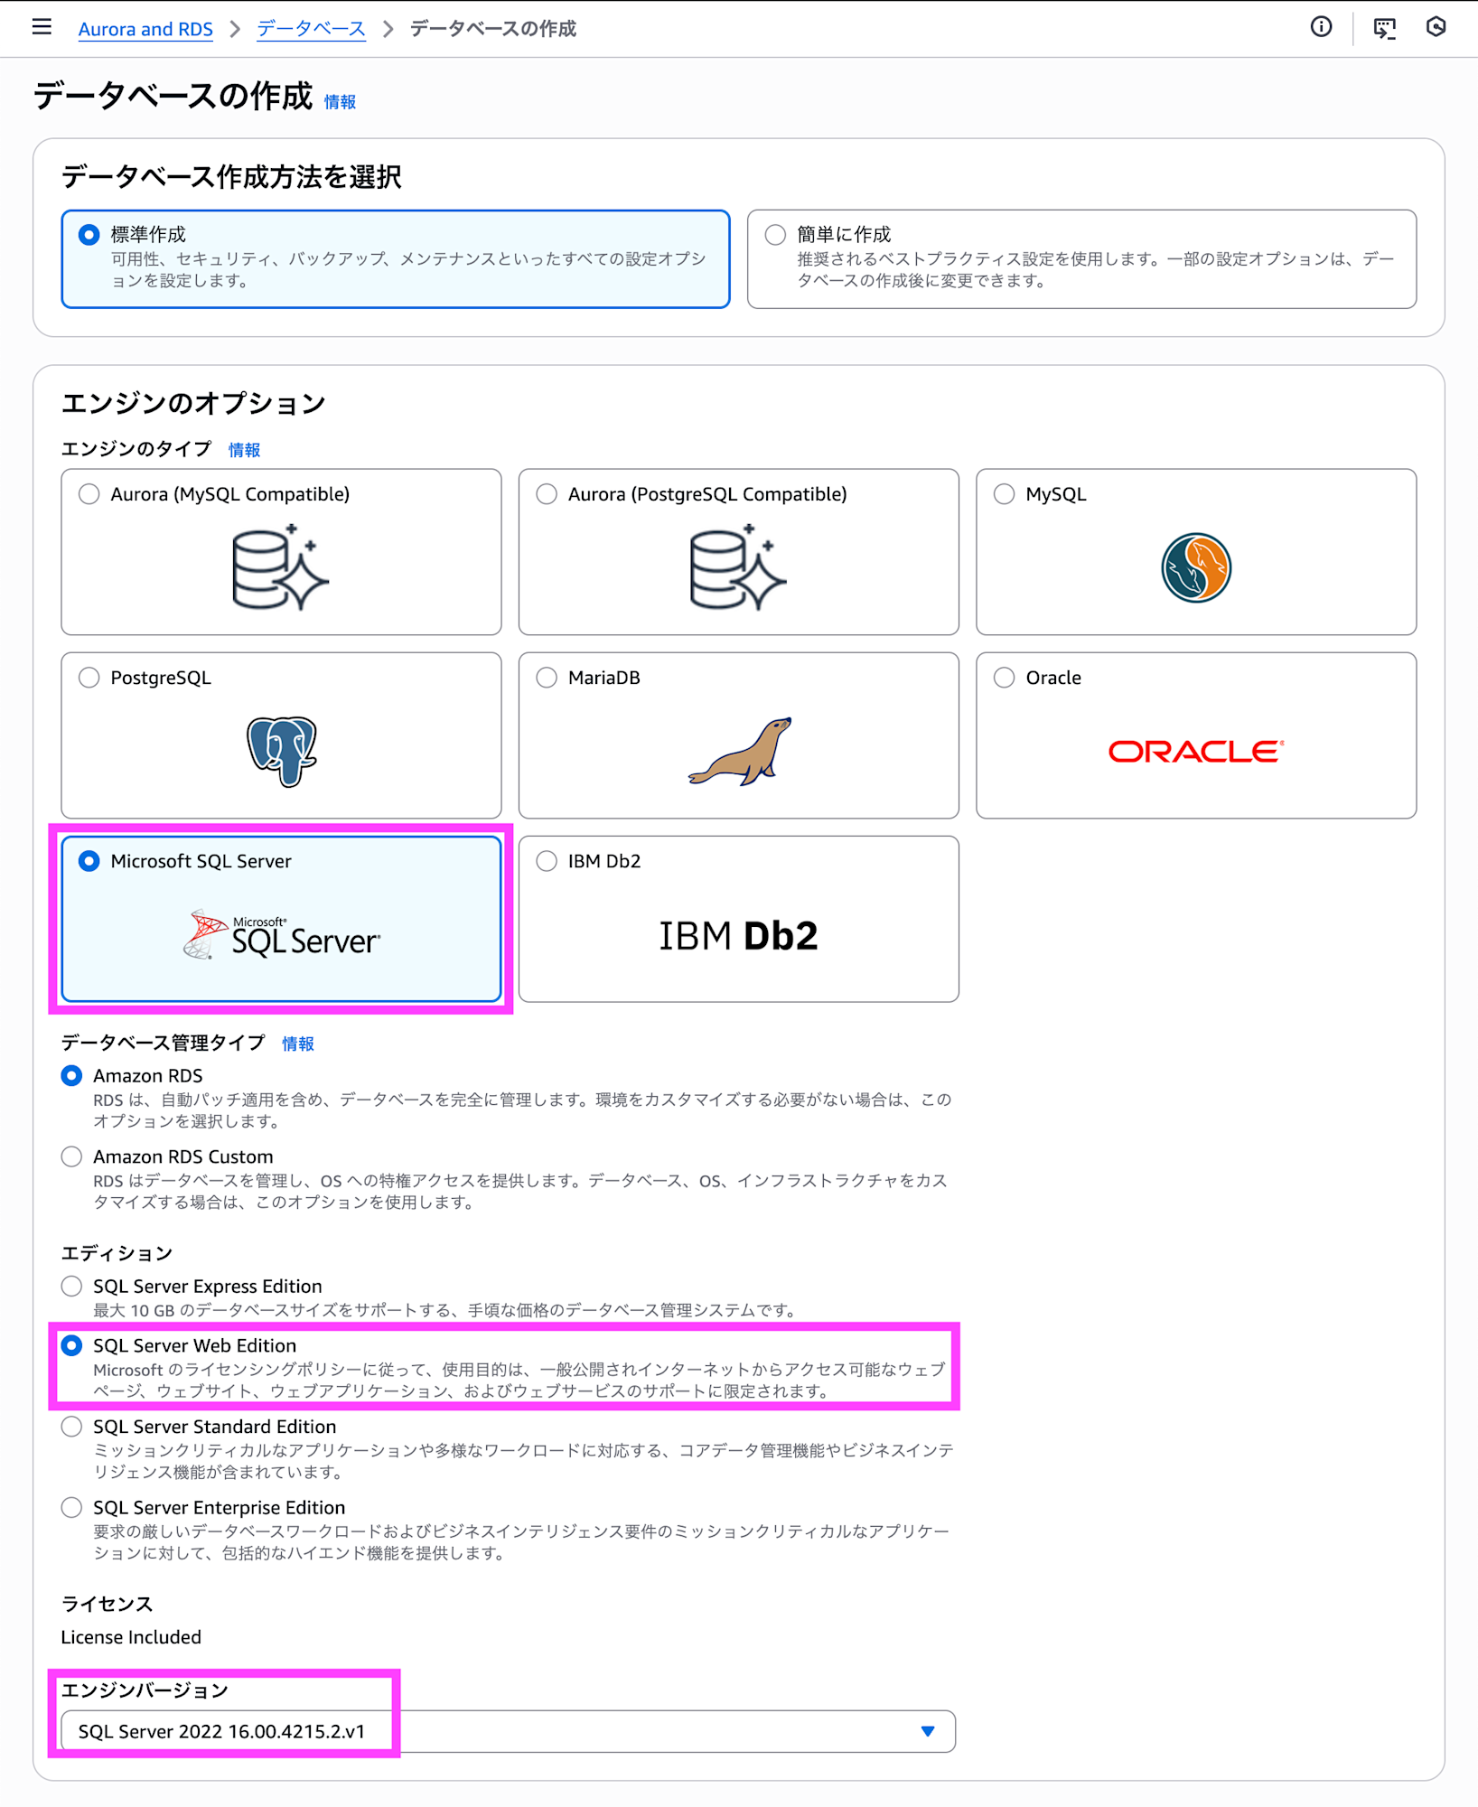Select the 簡単に作成 radio option
Viewport: 1478px width, 1807px height.
coord(775,235)
